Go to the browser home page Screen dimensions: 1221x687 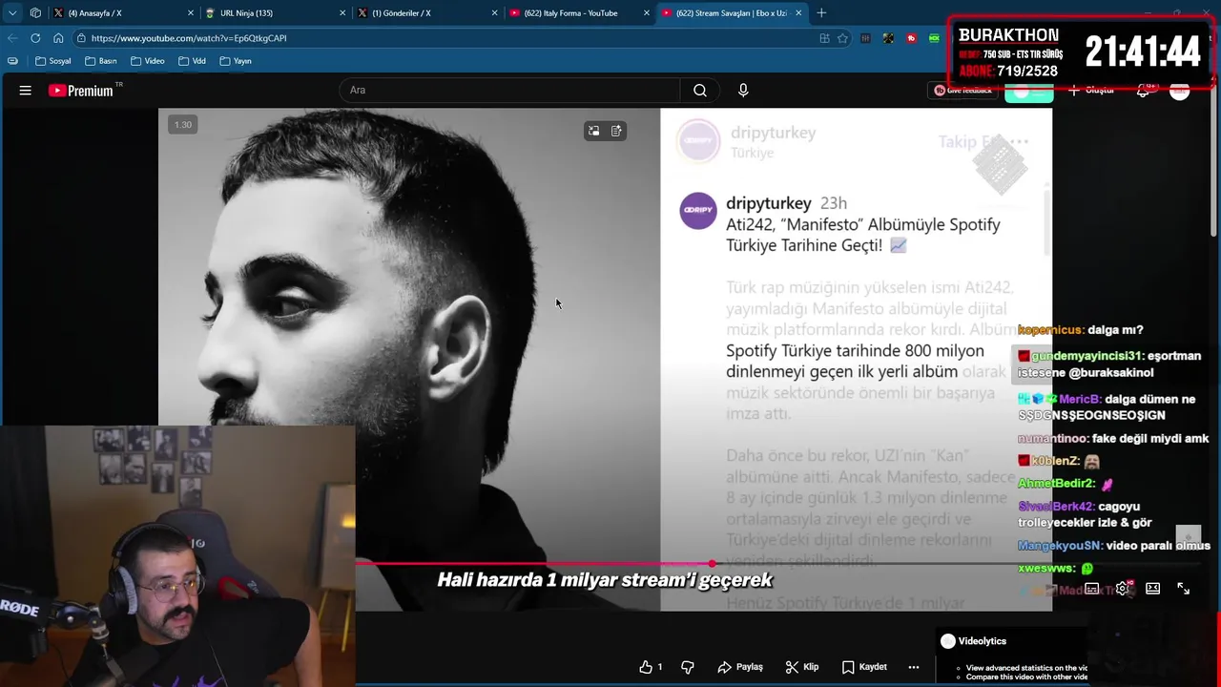[58, 38]
